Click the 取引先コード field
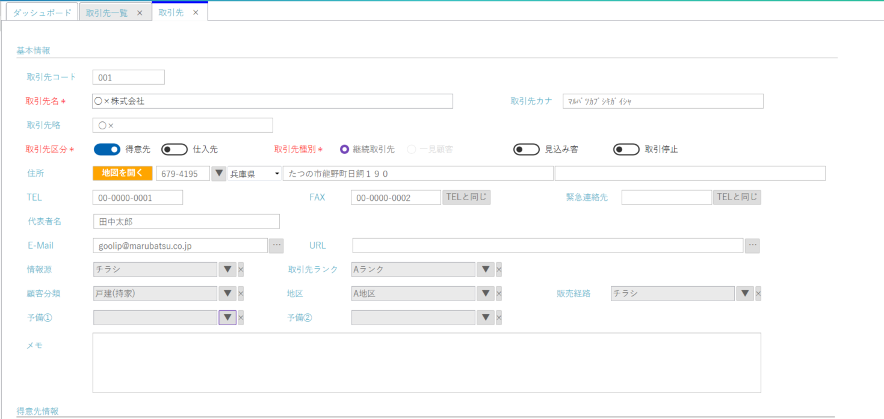Screen dimensions: 884x419 (x=129, y=77)
